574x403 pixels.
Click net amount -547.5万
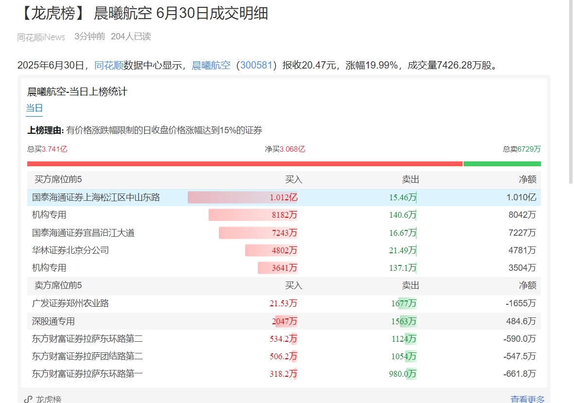[520, 356]
